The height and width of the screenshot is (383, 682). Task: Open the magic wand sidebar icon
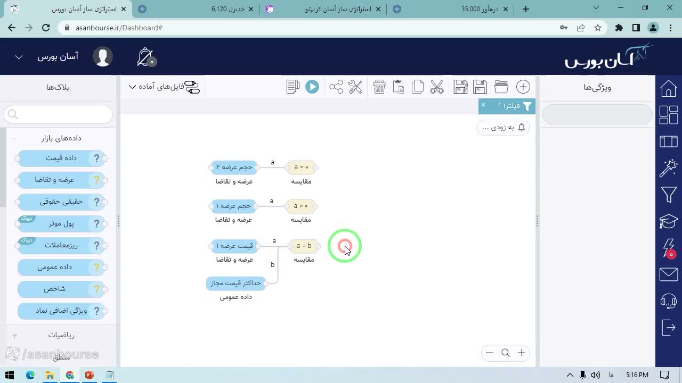(669, 168)
